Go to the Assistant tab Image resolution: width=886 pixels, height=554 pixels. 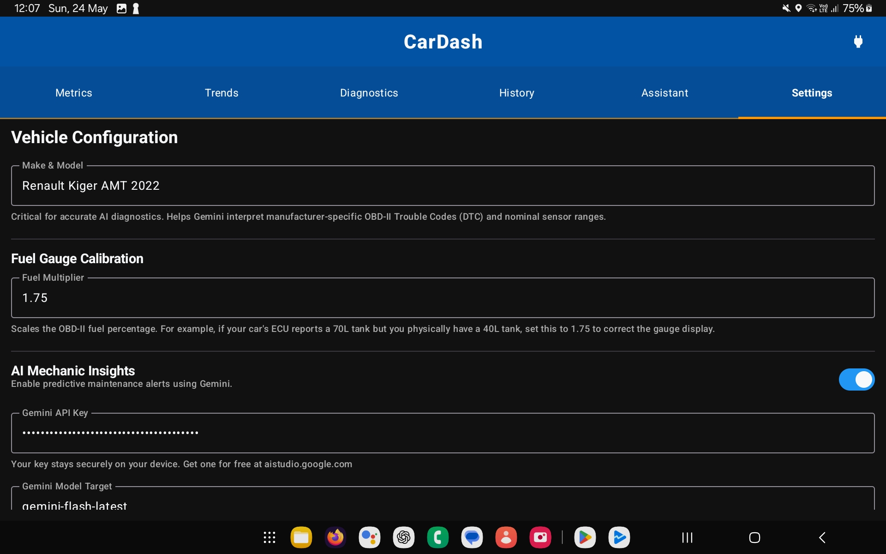[x=664, y=93]
